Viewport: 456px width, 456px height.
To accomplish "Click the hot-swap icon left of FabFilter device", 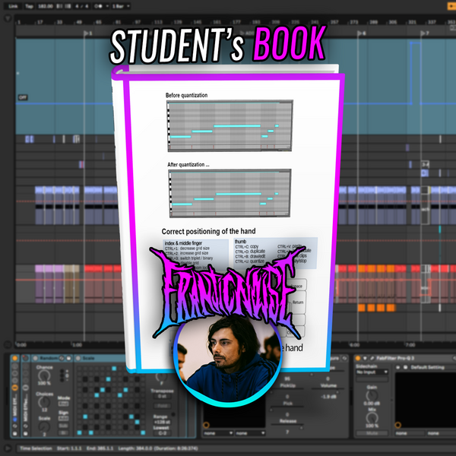I will pos(344,358).
